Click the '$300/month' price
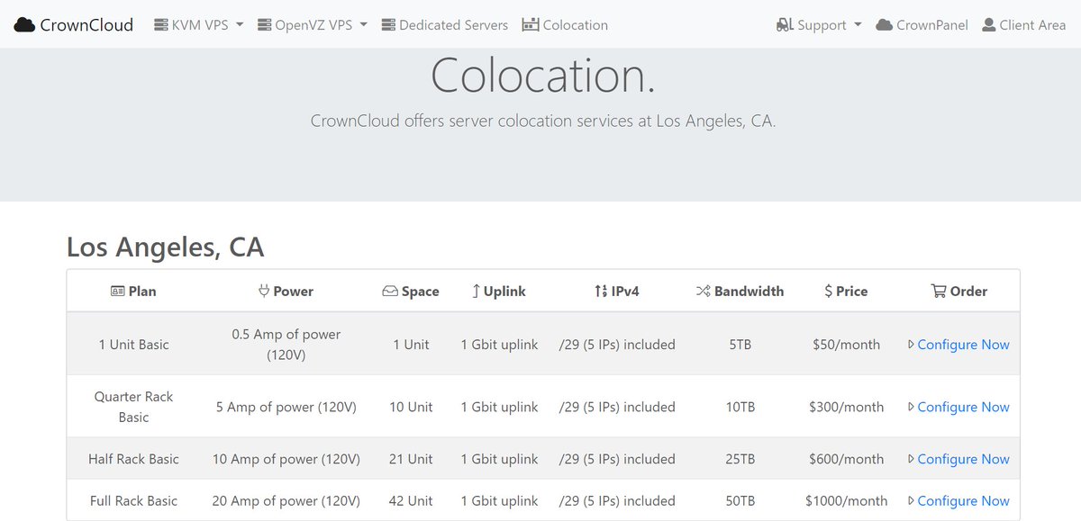The width and height of the screenshot is (1081, 521). coord(847,407)
